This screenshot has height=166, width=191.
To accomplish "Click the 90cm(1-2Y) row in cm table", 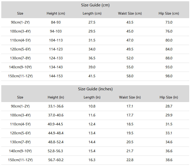I will (x=95, y=22).
